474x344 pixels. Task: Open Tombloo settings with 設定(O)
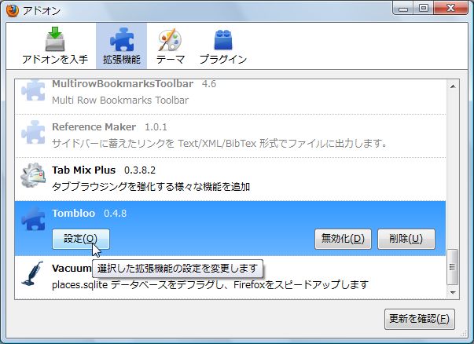pyautogui.click(x=81, y=239)
